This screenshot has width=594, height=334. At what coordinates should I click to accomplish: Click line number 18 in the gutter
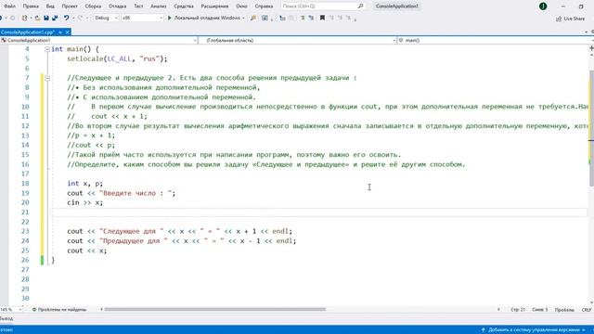[25, 184]
